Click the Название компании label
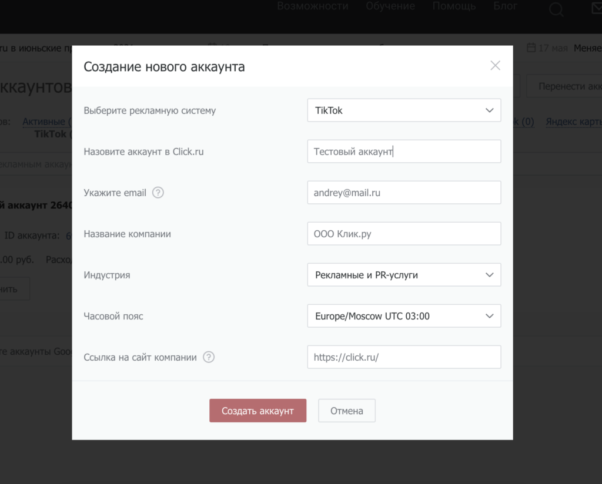This screenshot has width=602, height=484. [127, 234]
